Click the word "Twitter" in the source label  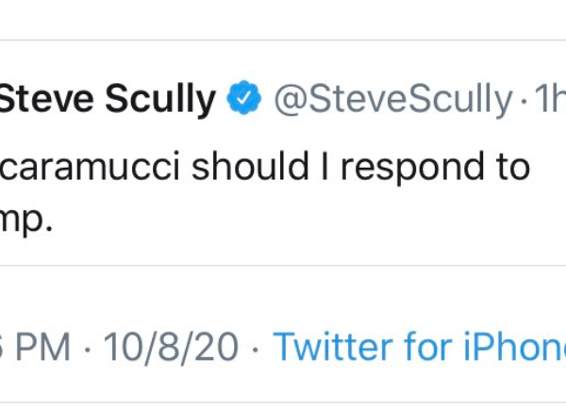point(329,348)
